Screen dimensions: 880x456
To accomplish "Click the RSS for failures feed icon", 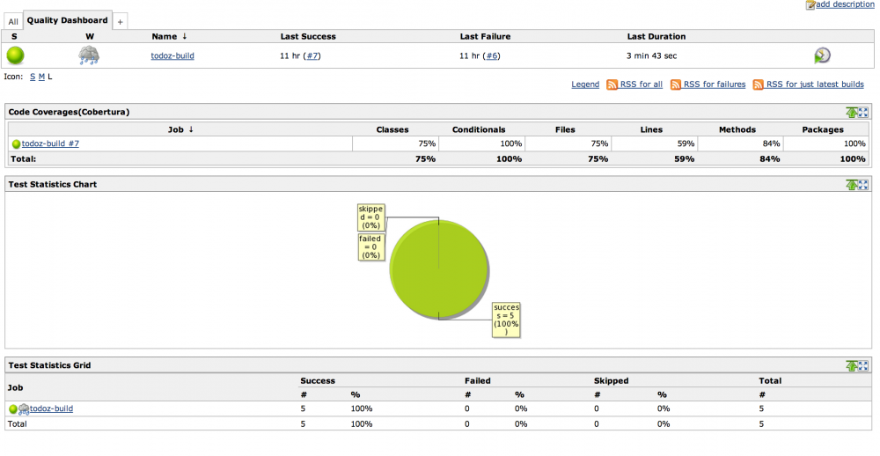I will tap(676, 85).
